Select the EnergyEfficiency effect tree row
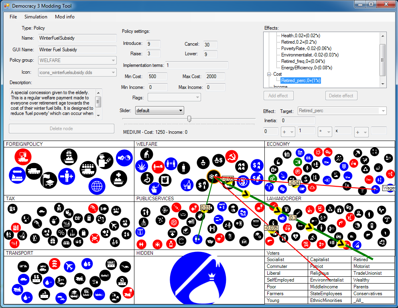Viewport: 398px width, 308px height. click(307, 68)
